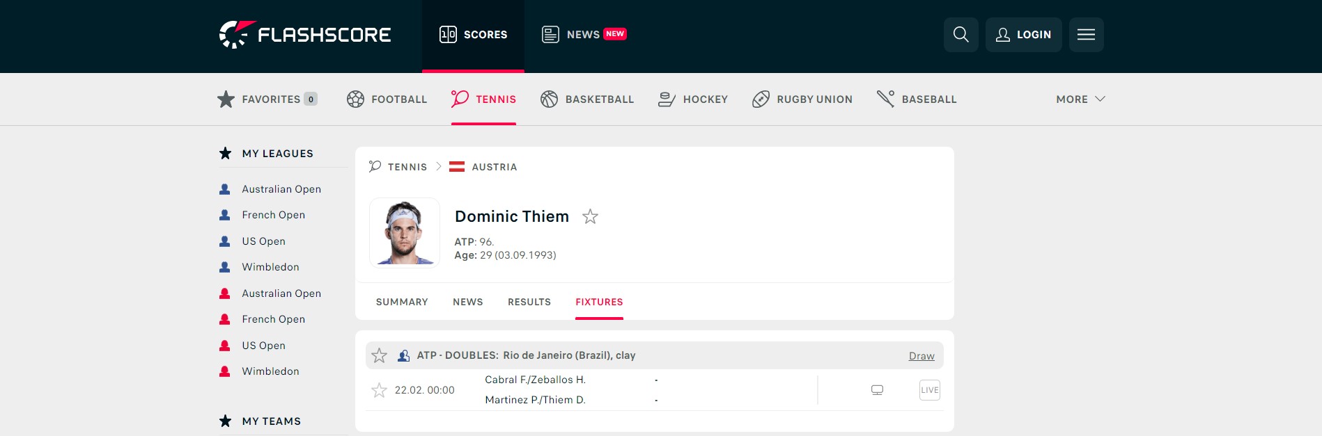1322x436 pixels.
Task: Open the Favorites list with 0 counter
Action: pyautogui.click(x=267, y=99)
